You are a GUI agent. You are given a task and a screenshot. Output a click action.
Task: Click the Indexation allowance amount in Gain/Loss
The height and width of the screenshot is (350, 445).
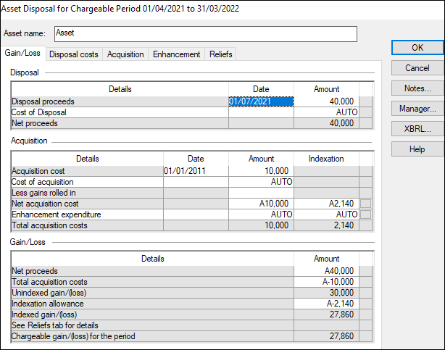(326, 304)
